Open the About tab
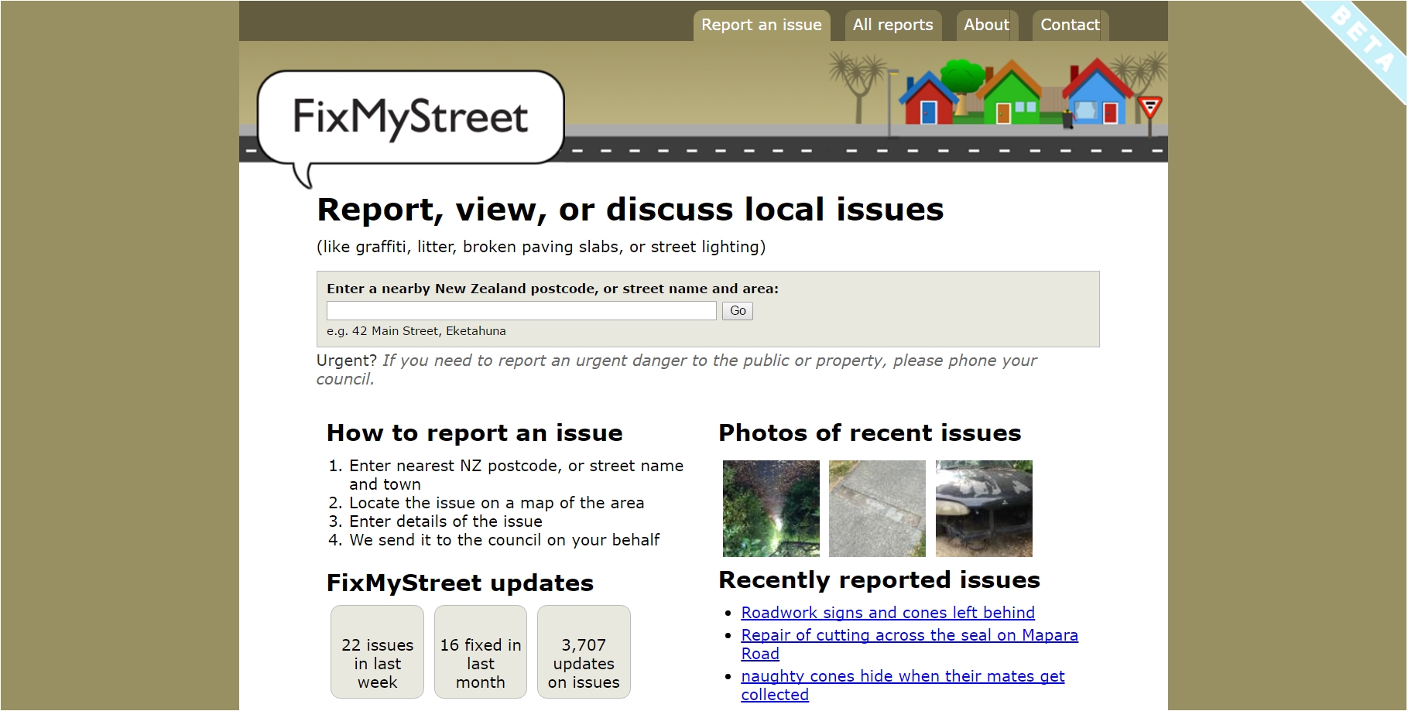Image resolution: width=1408 pixels, height=711 pixels. click(986, 25)
